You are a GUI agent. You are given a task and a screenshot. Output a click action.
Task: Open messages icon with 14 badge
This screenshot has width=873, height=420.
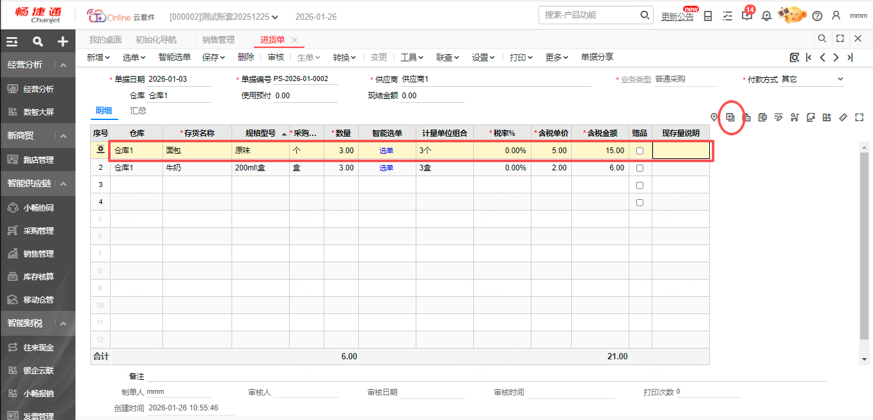point(746,16)
